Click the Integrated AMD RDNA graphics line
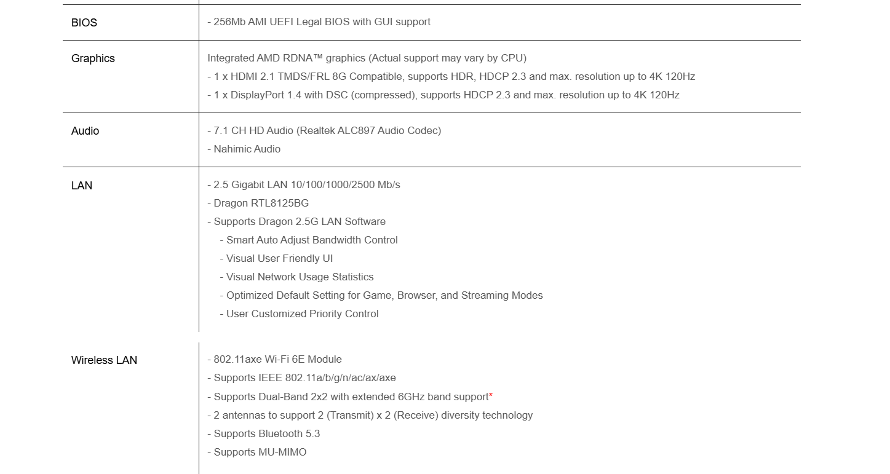This screenshot has width=890, height=474. click(367, 58)
